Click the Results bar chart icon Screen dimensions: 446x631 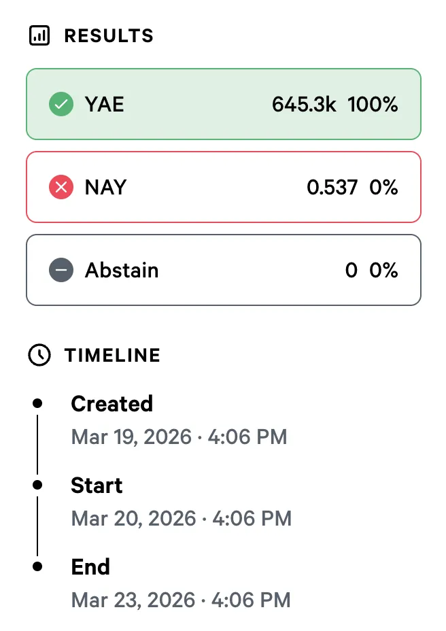[x=39, y=35]
